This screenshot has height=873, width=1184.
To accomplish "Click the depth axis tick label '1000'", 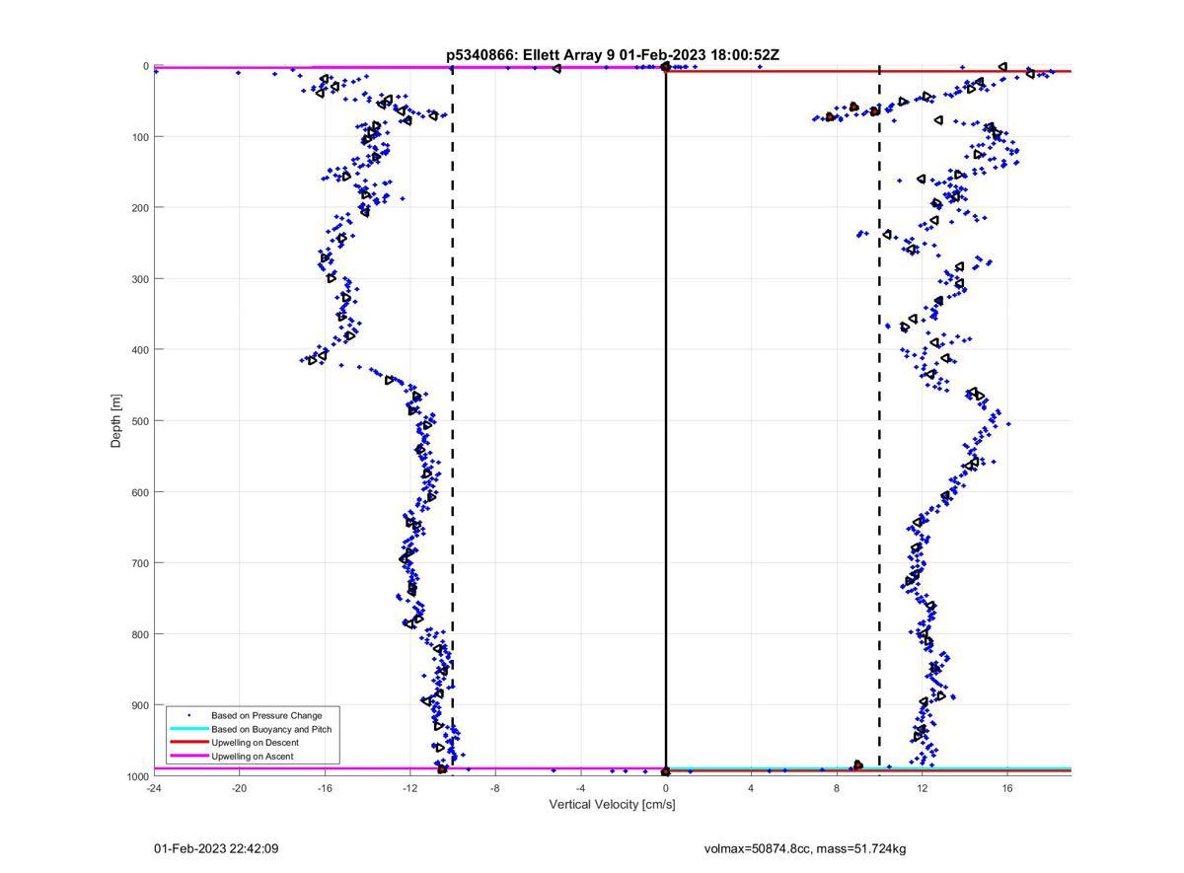I will point(137,777).
